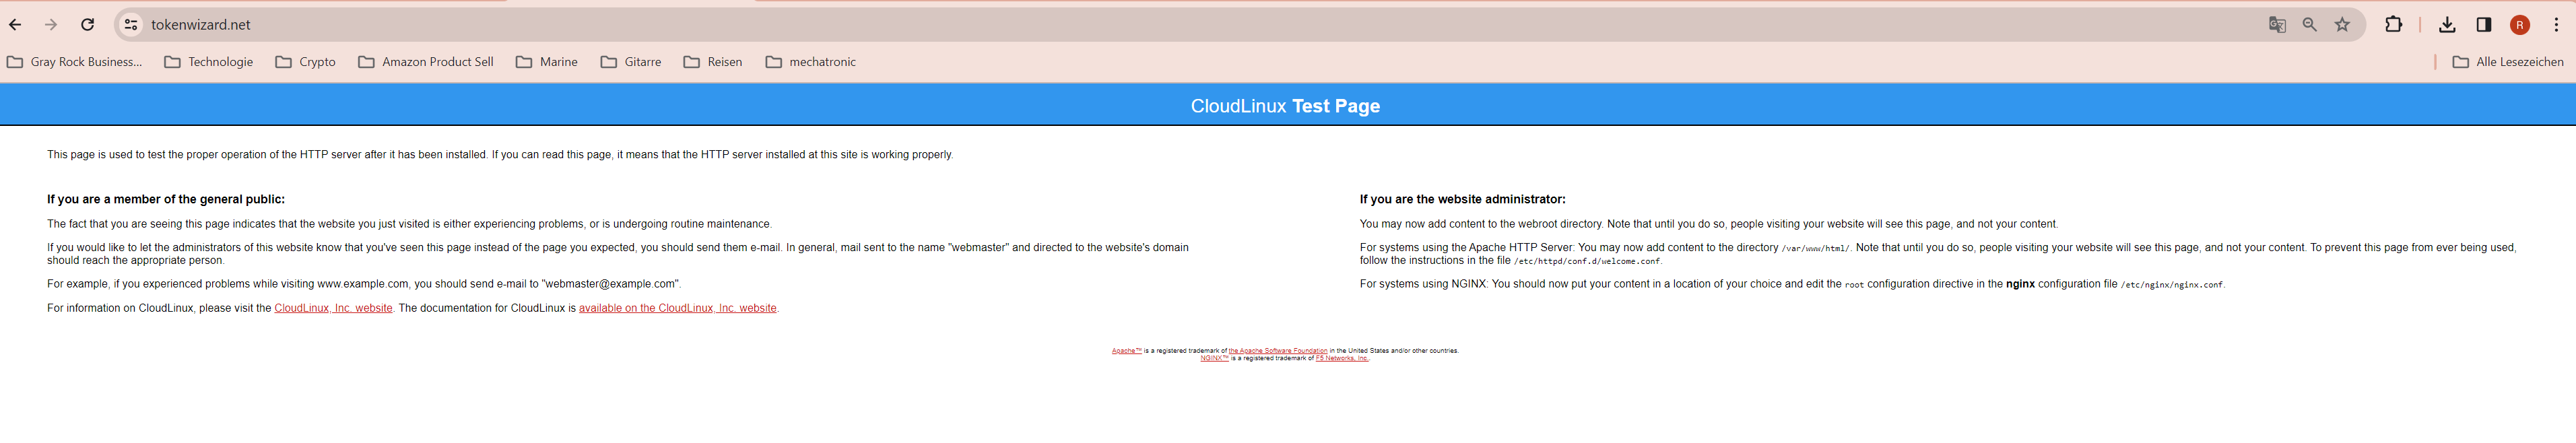Open the Crypto bookmark folder
Viewport: 2576px width, 443px height.
(x=306, y=62)
